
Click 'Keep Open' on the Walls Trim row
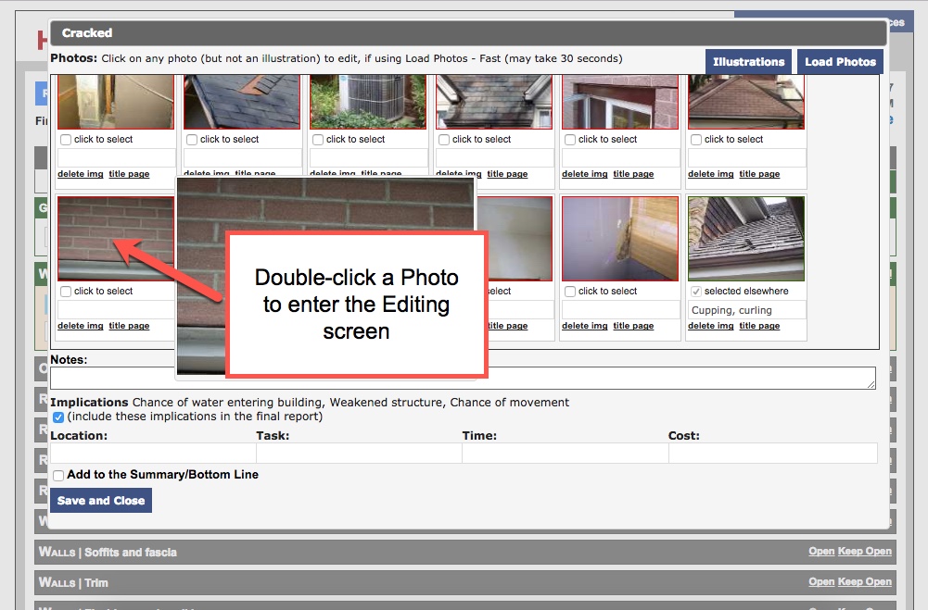(865, 582)
